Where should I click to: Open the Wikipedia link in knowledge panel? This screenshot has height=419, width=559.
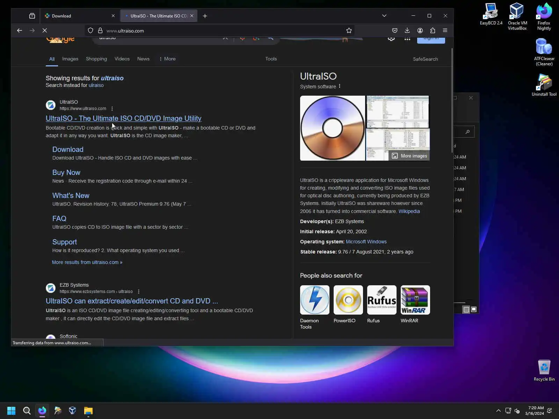(x=409, y=211)
